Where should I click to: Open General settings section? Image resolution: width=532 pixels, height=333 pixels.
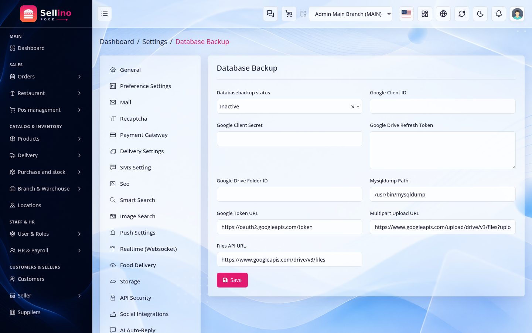[x=150, y=70]
